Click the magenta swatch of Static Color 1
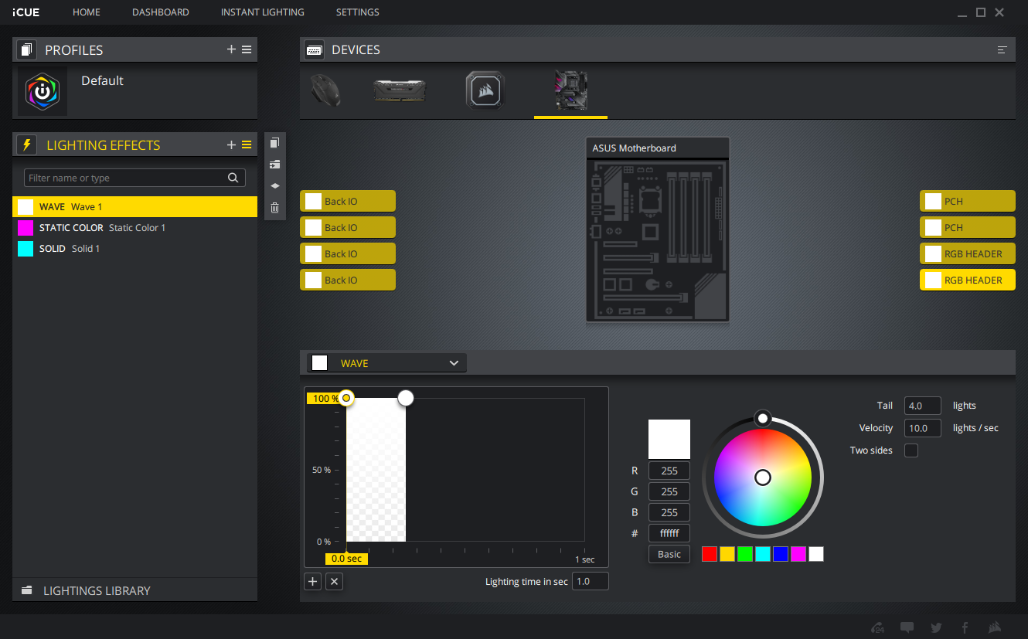 [x=26, y=227]
